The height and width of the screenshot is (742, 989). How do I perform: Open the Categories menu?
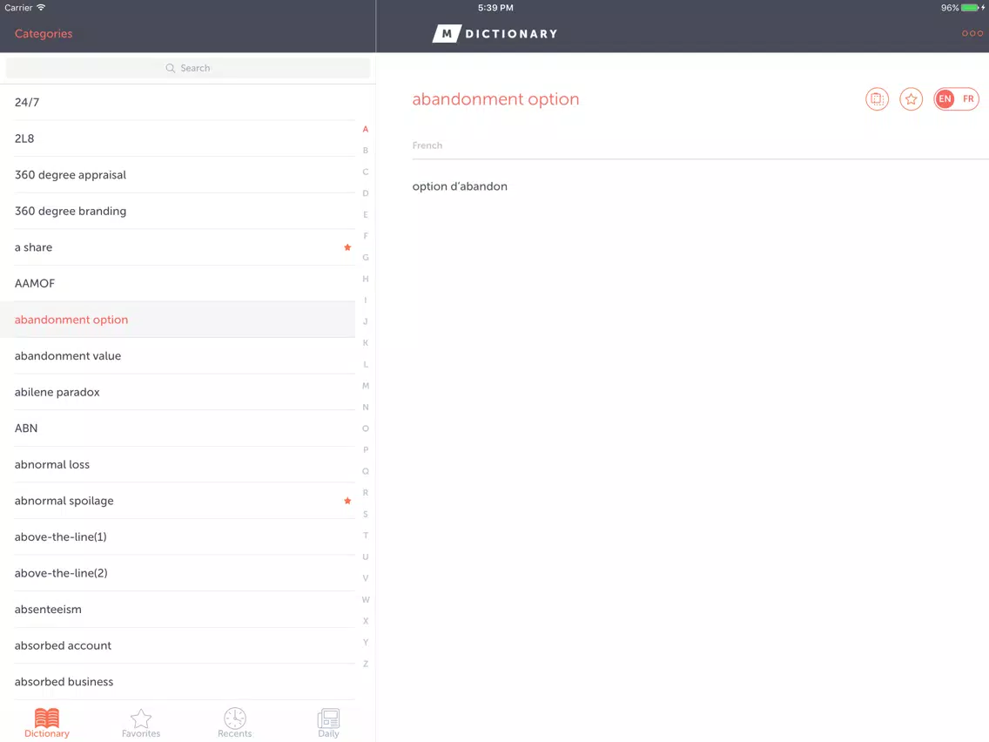pos(44,33)
